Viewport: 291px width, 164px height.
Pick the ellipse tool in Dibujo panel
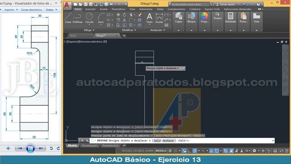pyautogui.click(x=109, y=20)
